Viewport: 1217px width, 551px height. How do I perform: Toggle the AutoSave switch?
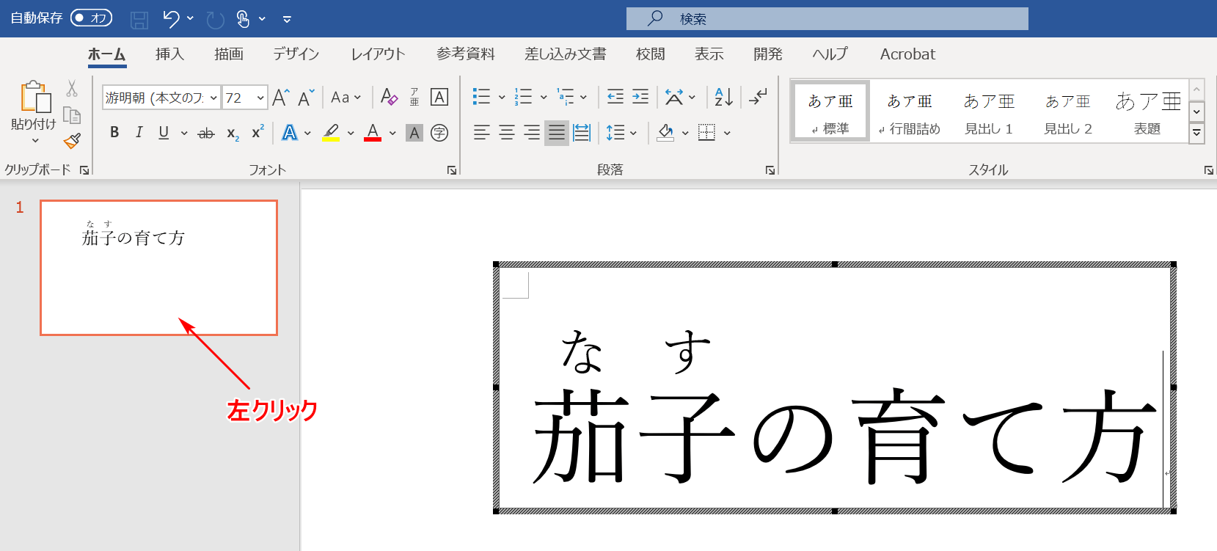[x=92, y=18]
